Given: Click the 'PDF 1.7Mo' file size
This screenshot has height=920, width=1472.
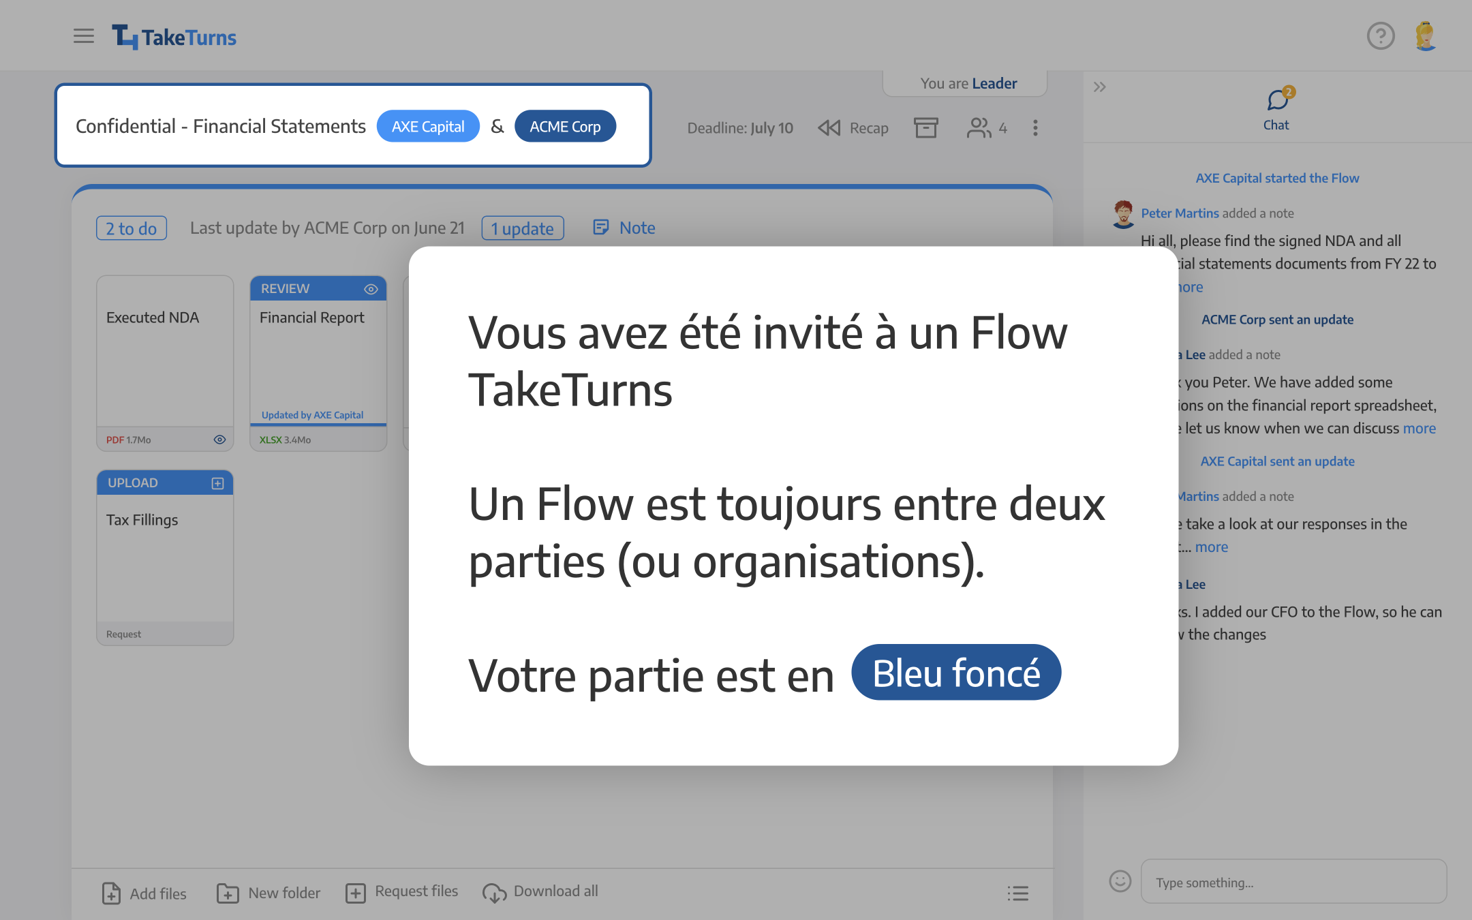Looking at the screenshot, I should pyautogui.click(x=128, y=440).
